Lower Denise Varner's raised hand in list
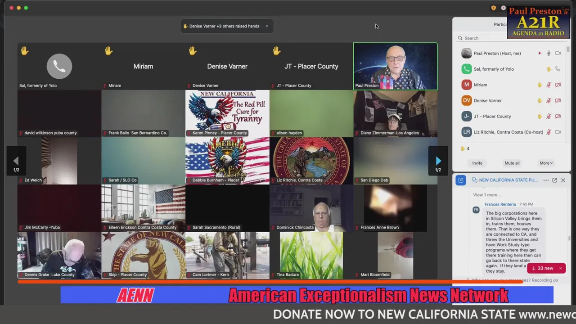 [x=540, y=100]
